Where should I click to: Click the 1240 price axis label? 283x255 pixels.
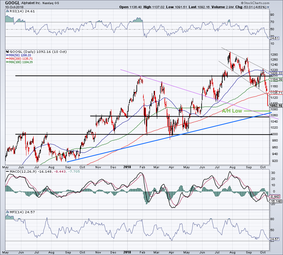click(x=274, y=64)
